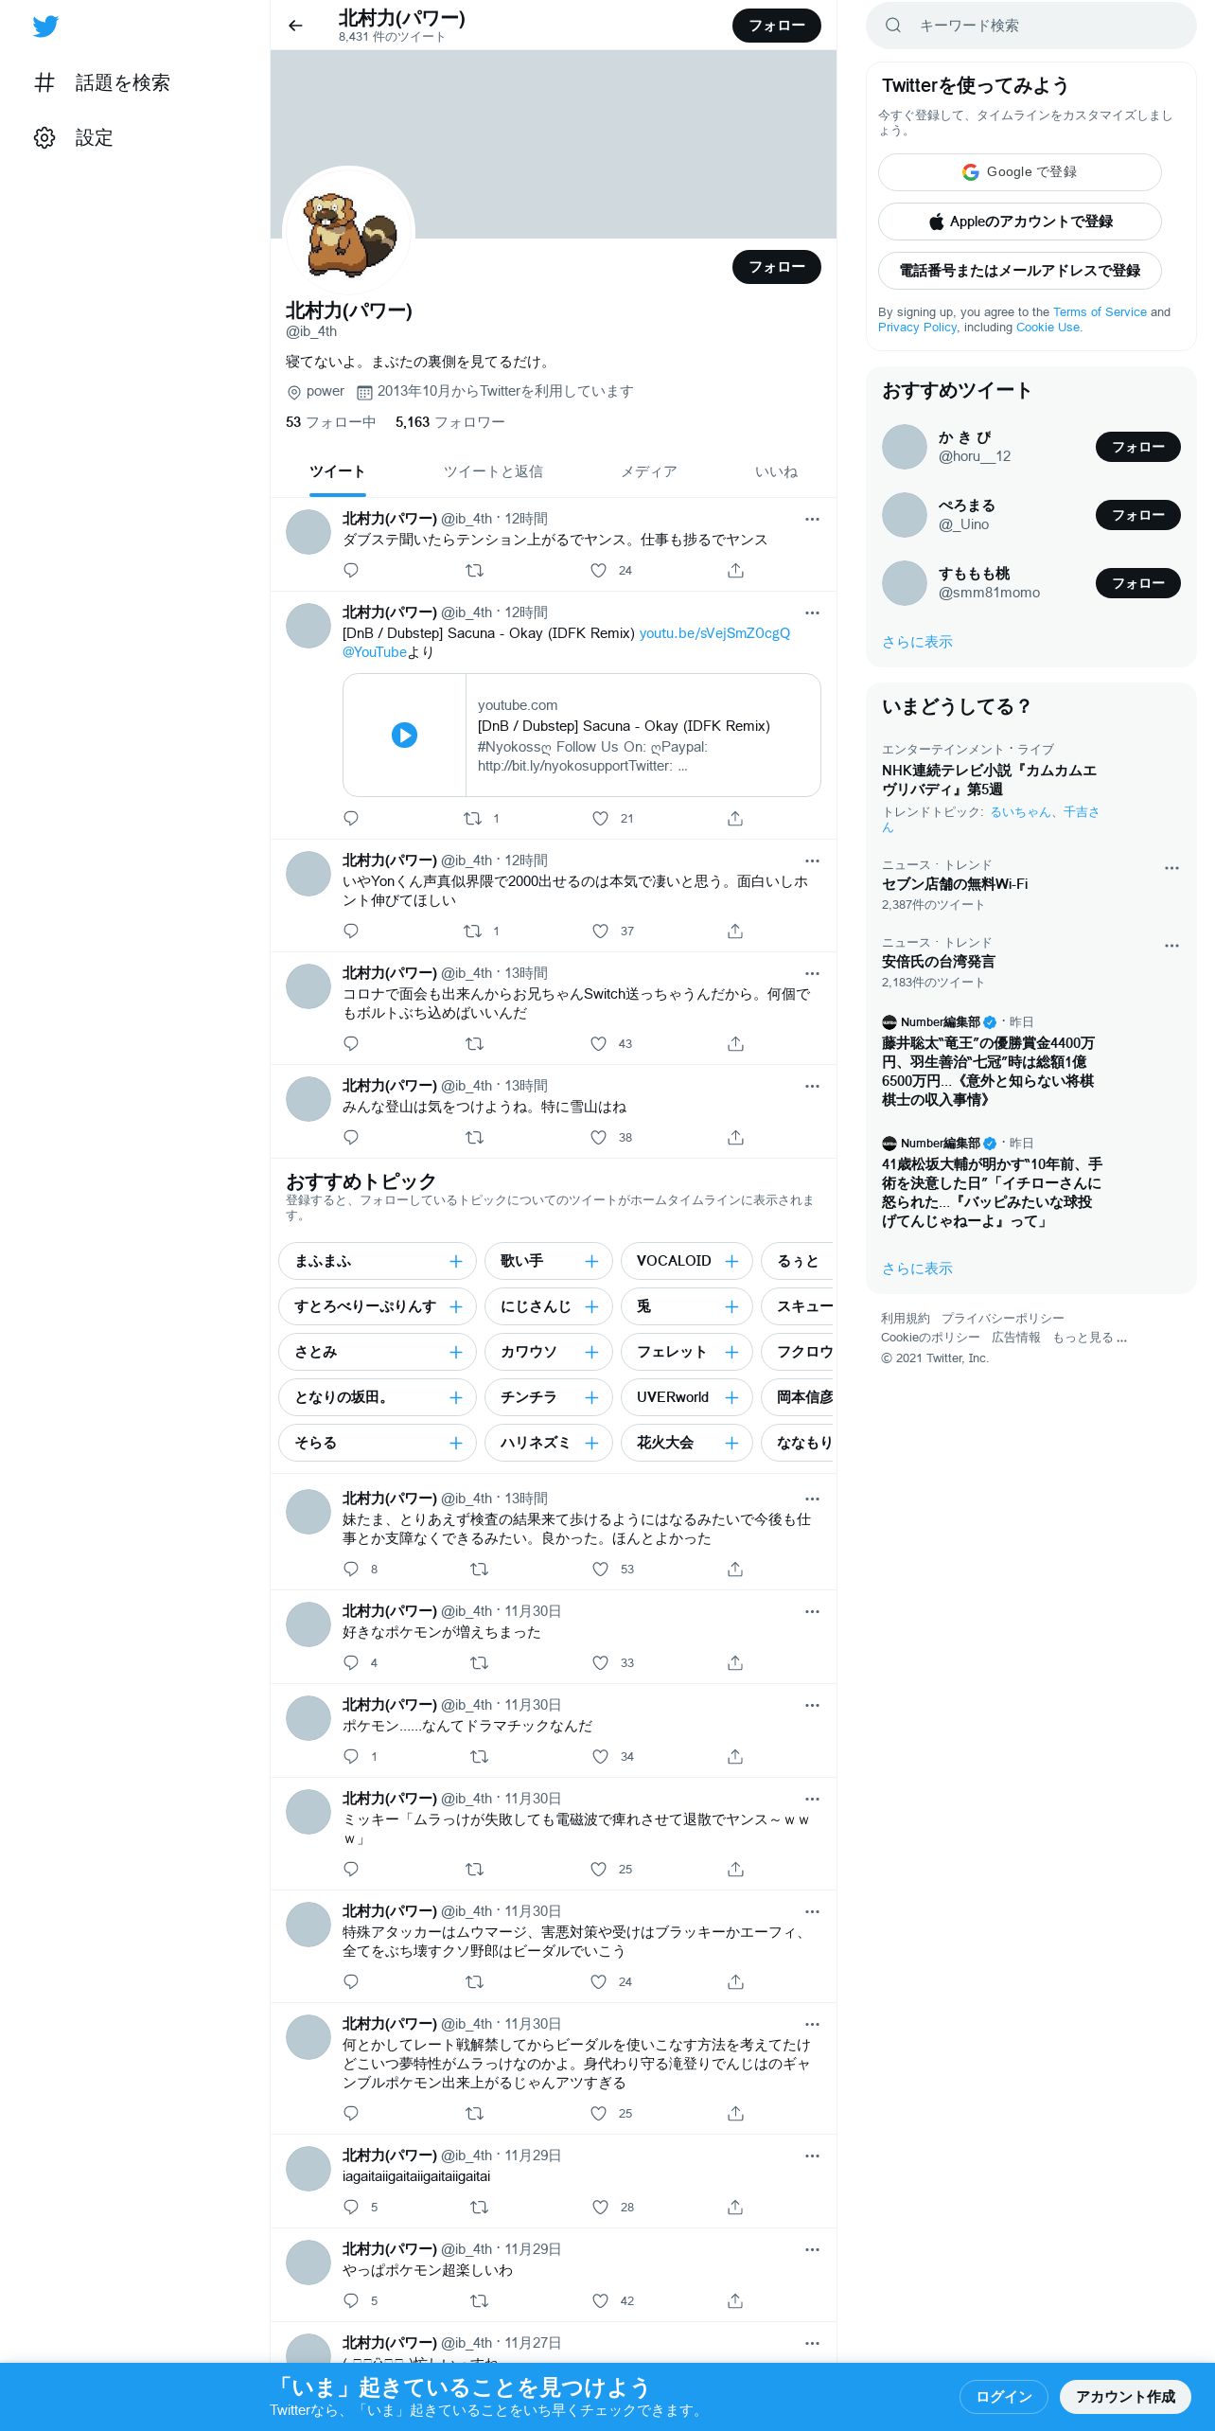Follow すももも桃 @smm81momo

tap(1137, 583)
